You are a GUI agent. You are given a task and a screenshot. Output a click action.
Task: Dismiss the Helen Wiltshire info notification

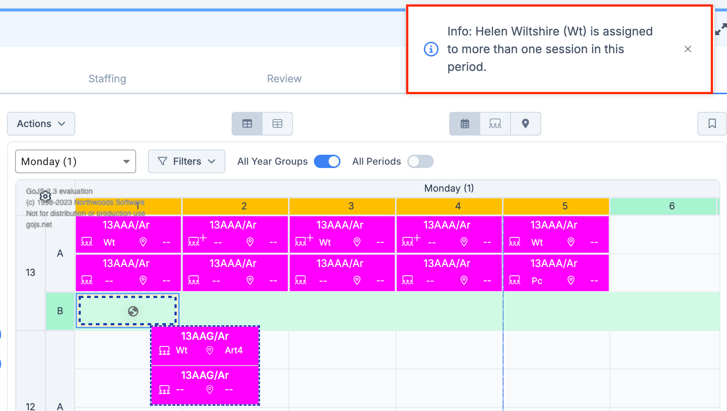688,49
